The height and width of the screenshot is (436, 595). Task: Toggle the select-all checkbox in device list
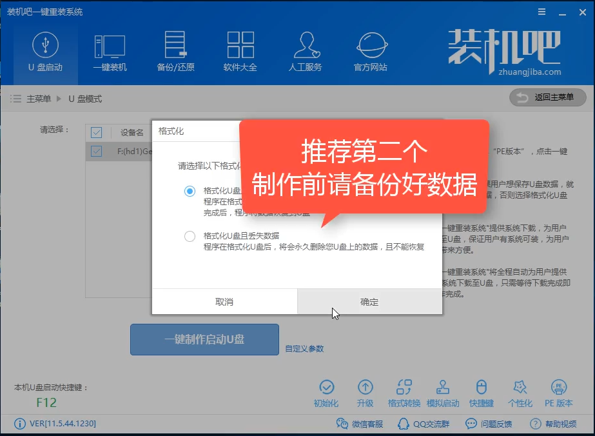click(97, 132)
